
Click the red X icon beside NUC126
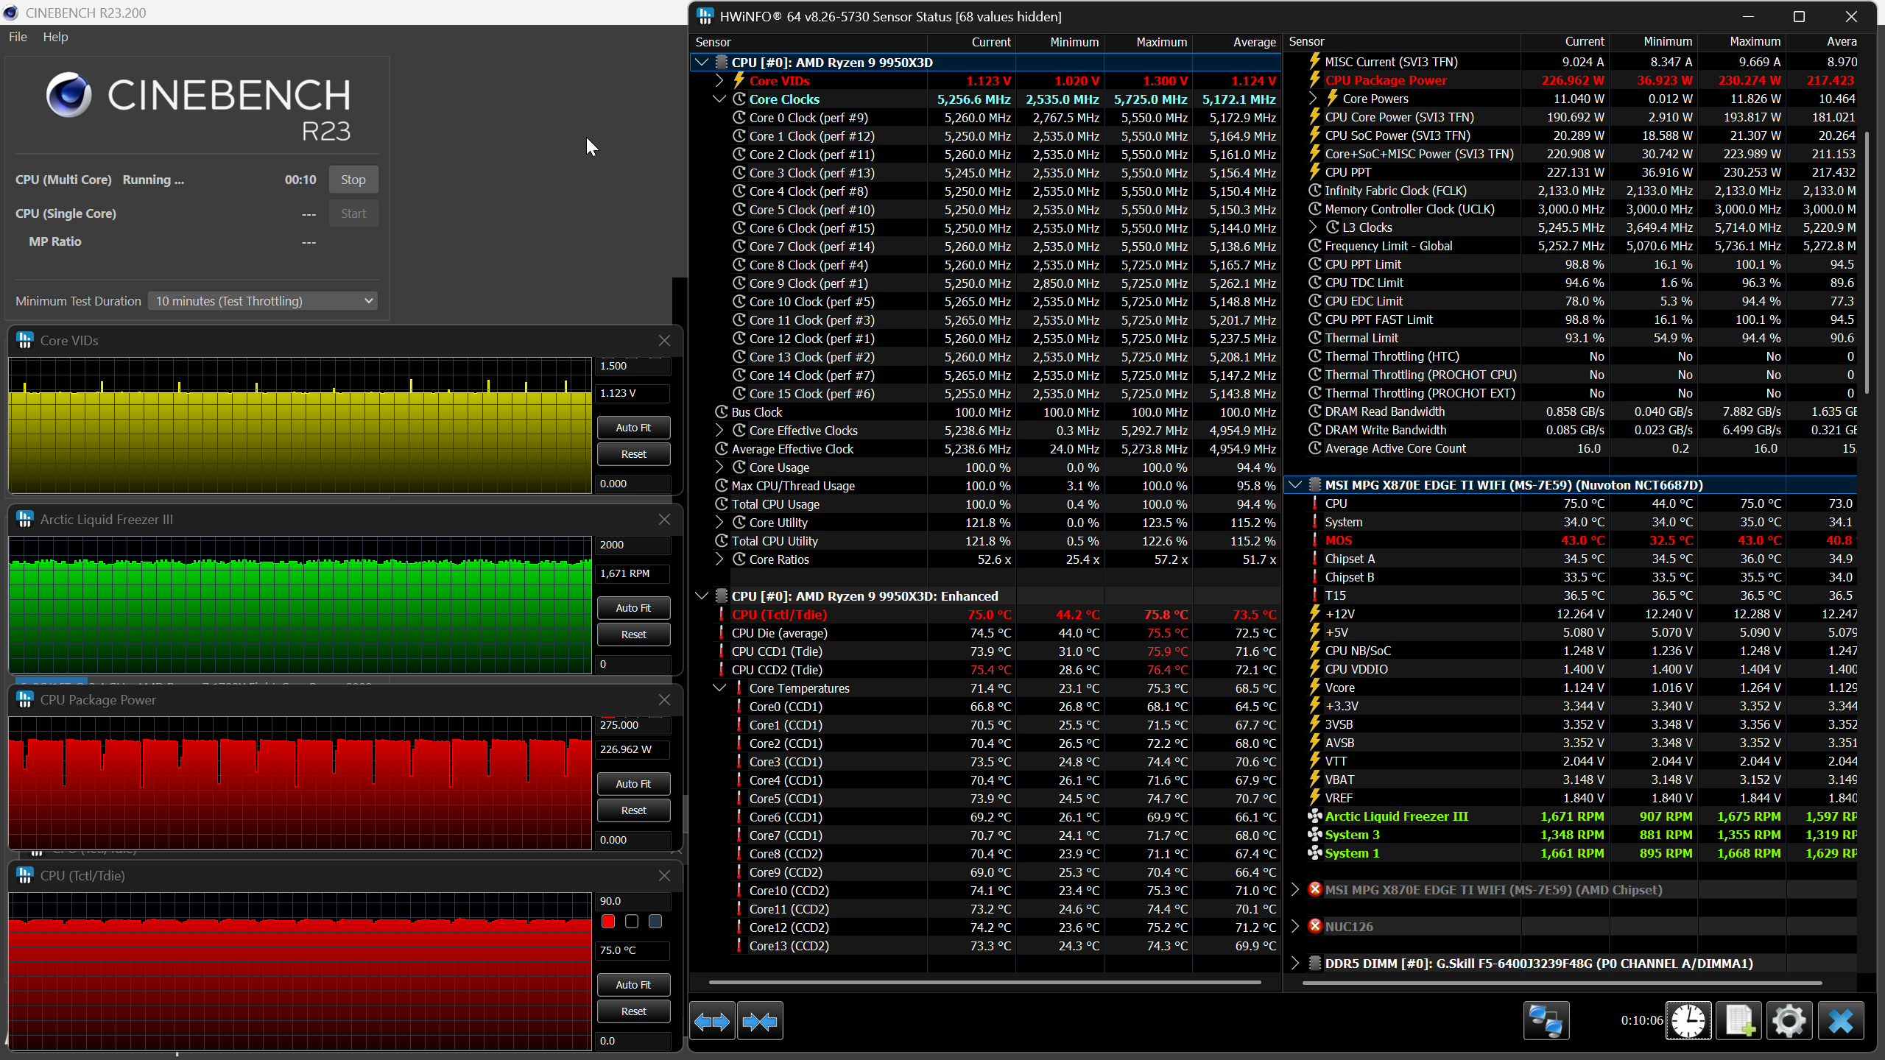click(1315, 926)
